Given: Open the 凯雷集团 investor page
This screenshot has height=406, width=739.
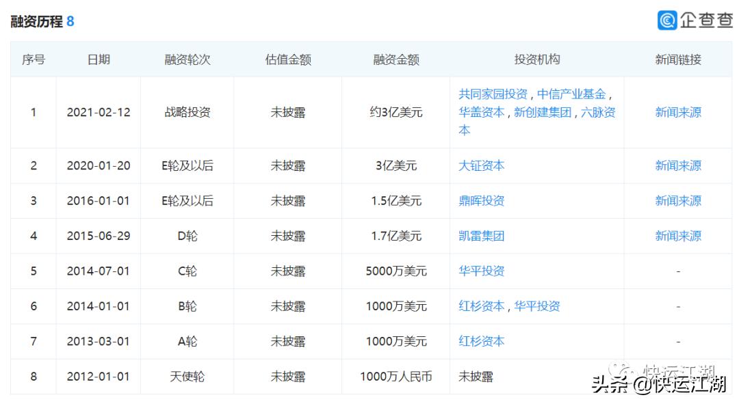Looking at the screenshot, I should tap(482, 236).
